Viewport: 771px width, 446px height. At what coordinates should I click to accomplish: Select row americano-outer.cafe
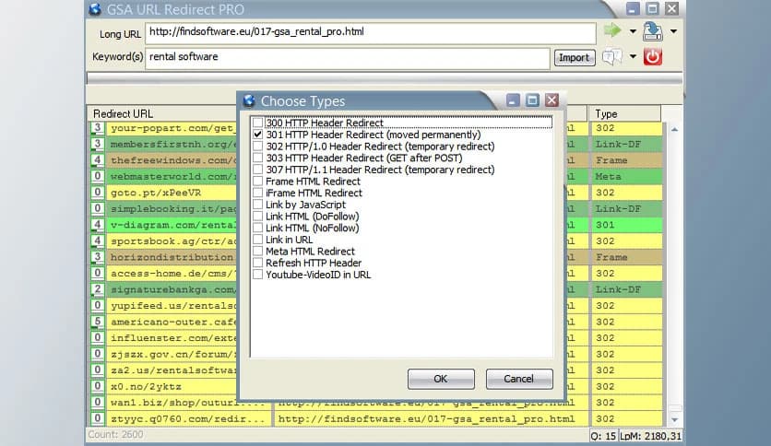click(x=172, y=322)
